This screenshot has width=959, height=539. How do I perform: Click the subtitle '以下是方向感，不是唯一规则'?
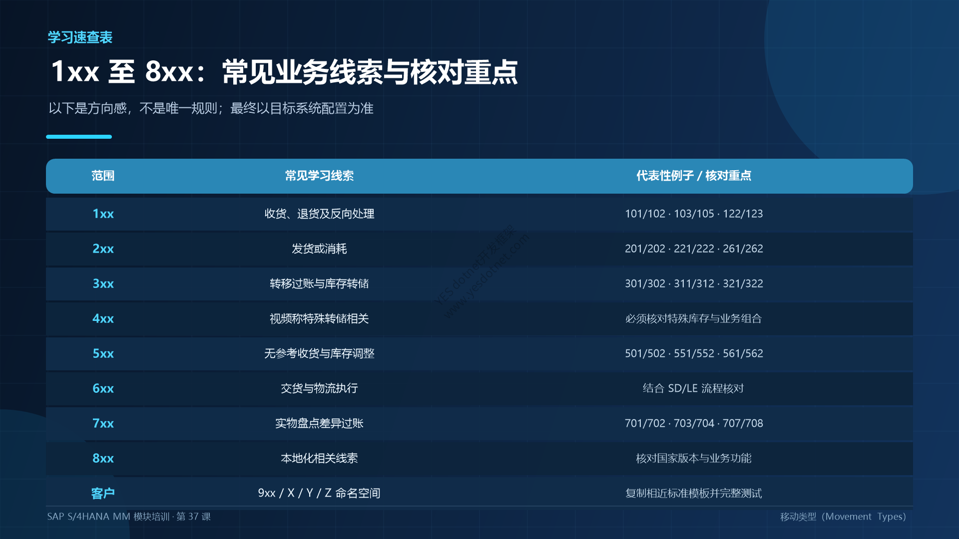pyautogui.click(x=132, y=108)
